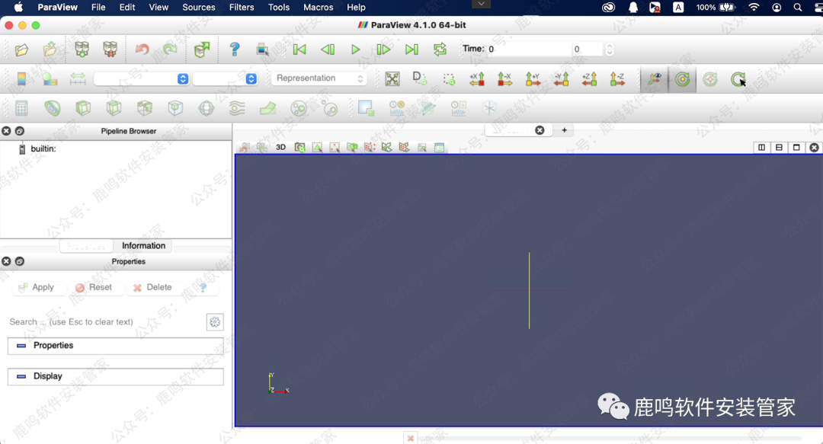Click the Delete button

pyautogui.click(x=152, y=287)
